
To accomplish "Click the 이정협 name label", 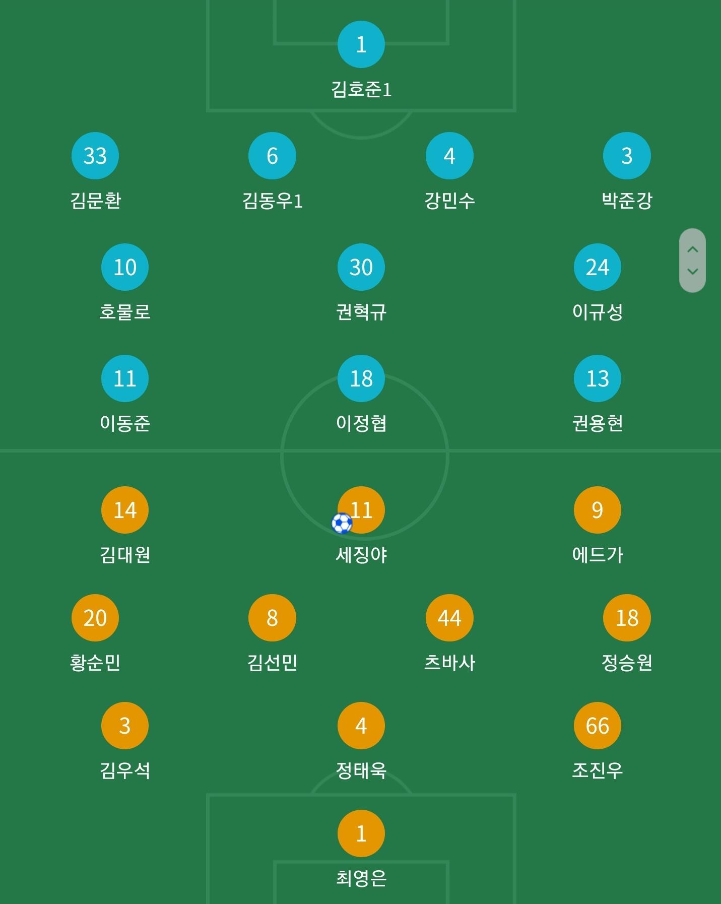I will pyautogui.click(x=361, y=423).
